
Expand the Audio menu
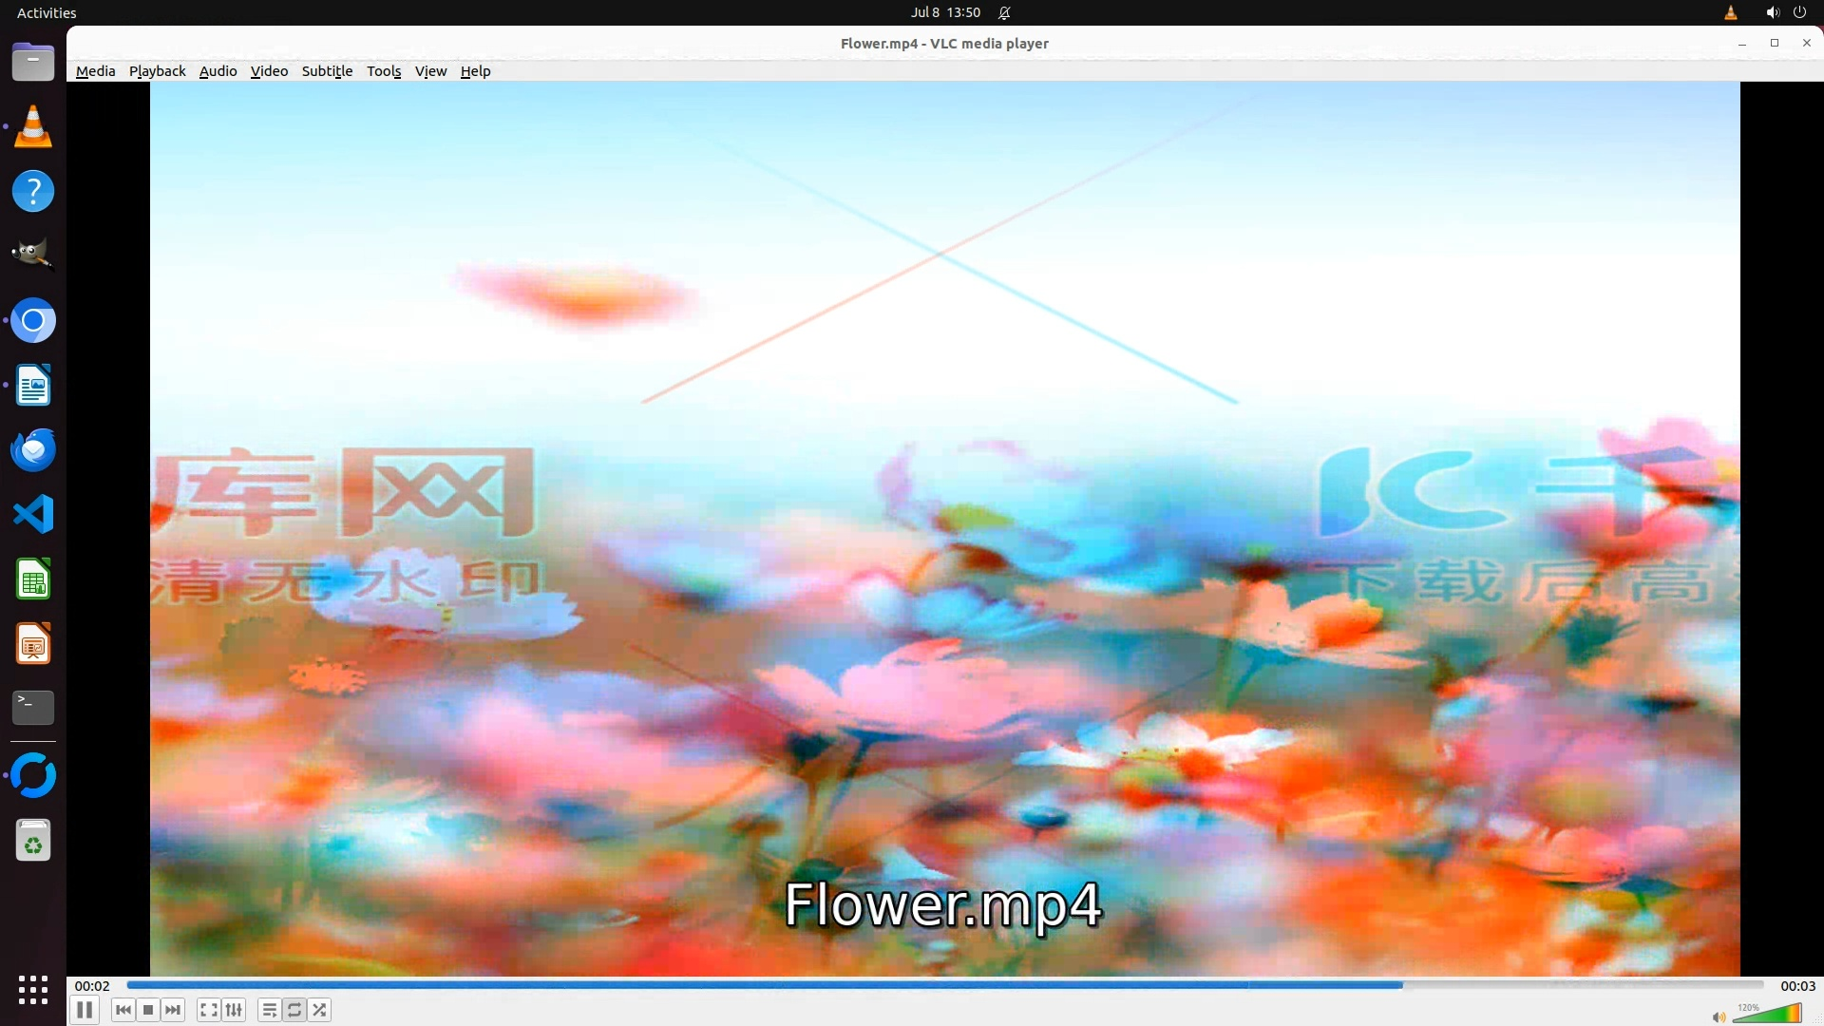click(x=218, y=71)
